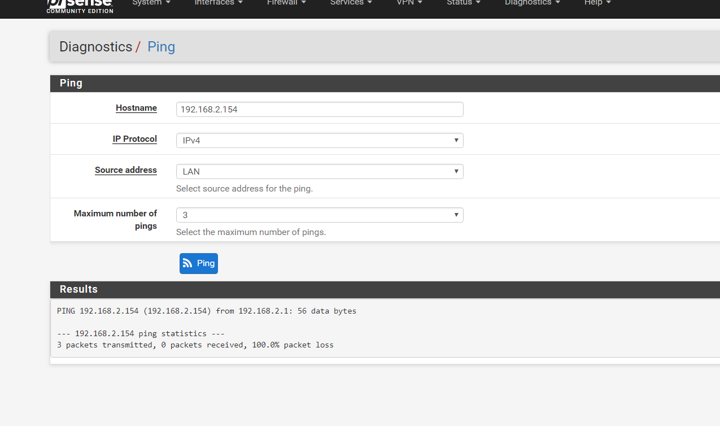The height and width of the screenshot is (426, 720).
Task: Follow the Ping breadcrumb link
Action: tap(161, 47)
